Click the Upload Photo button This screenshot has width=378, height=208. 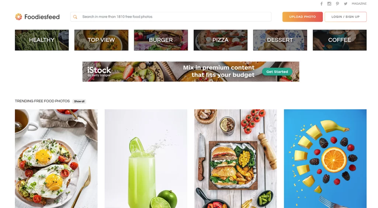click(302, 17)
